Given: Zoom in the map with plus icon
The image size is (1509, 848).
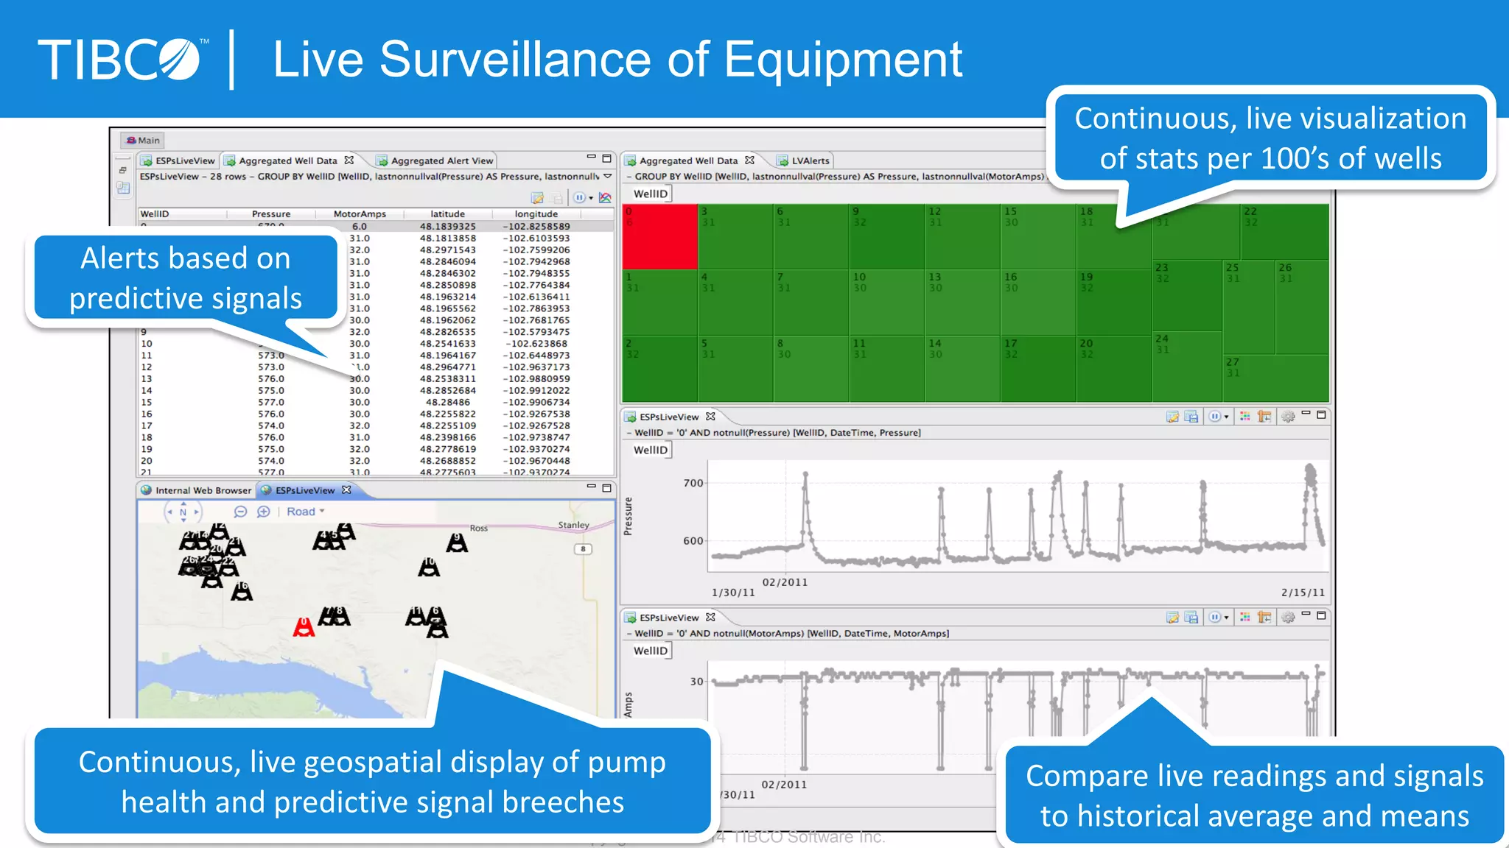Looking at the screenshot, I should click(x=263, y=512).
